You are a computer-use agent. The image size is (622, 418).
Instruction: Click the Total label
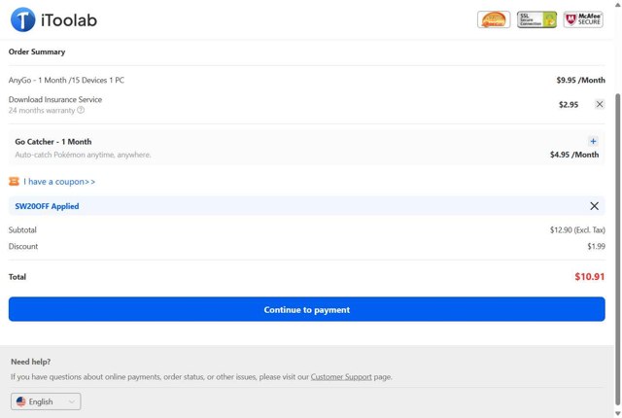(x=17, y=277)
